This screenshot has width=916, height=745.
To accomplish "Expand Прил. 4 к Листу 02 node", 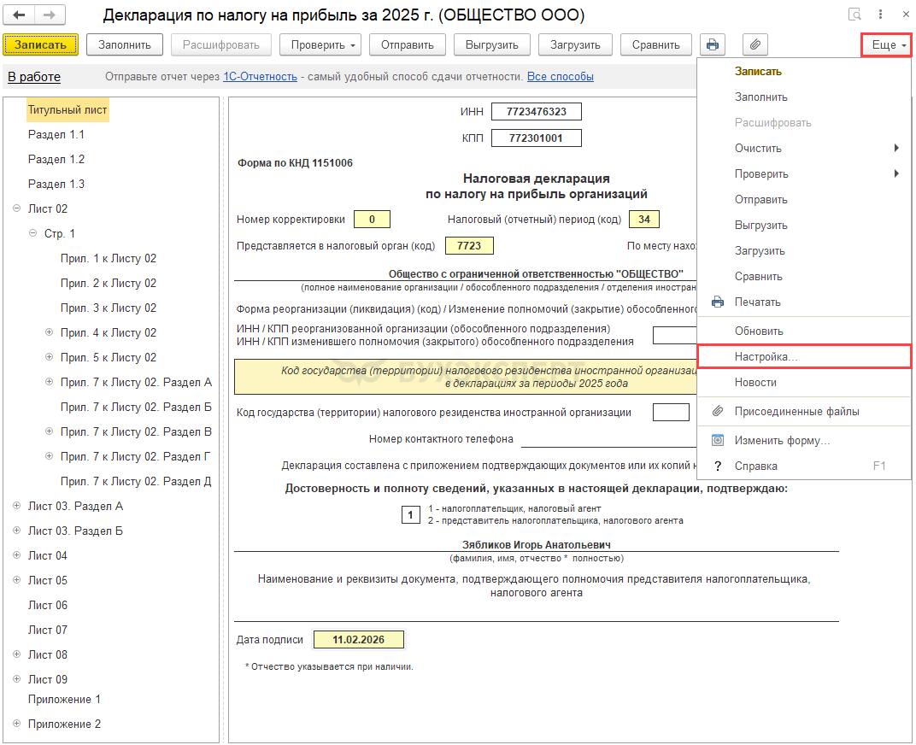I will coord(49,332).
